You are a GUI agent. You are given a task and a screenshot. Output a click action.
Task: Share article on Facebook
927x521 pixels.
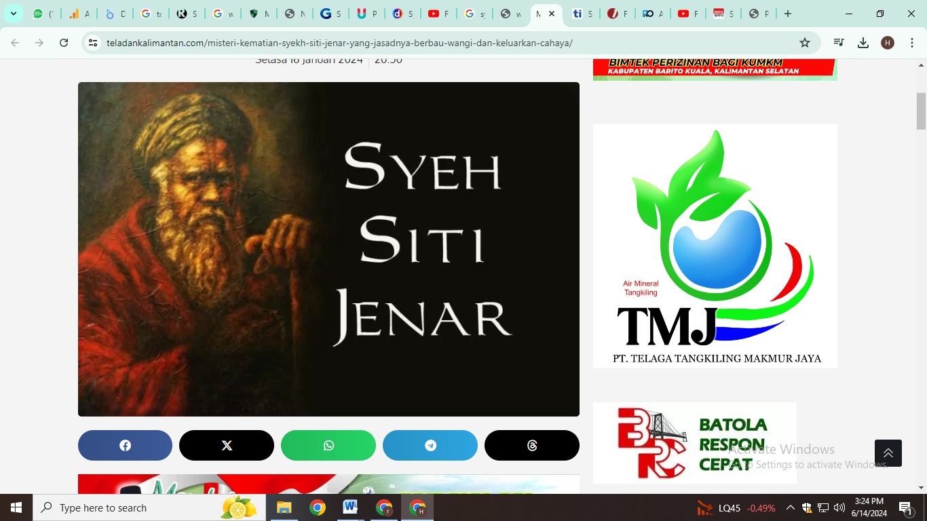(125, 446)
